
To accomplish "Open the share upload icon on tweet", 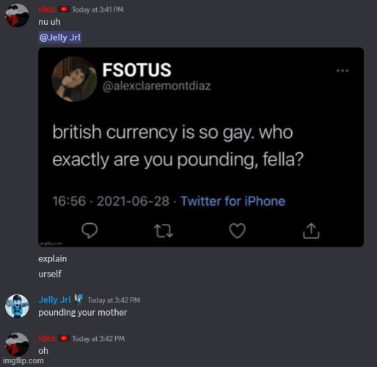I will pos(311,230).
